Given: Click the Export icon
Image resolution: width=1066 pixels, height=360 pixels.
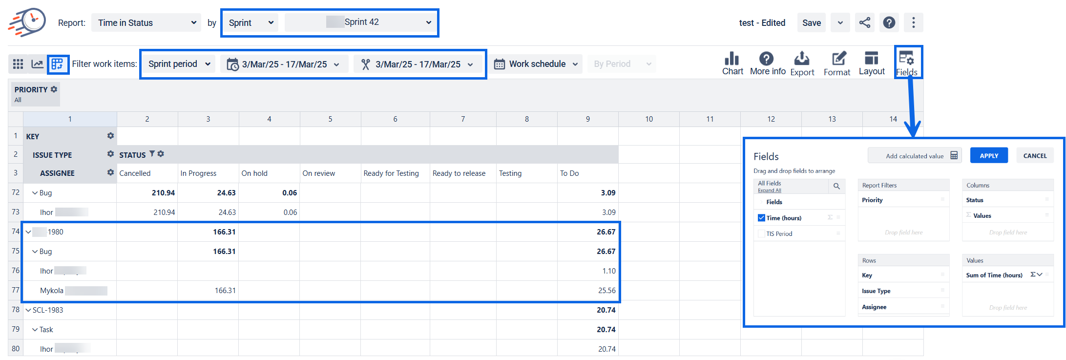Looking at the screenshot, I should tap(802, 64).
